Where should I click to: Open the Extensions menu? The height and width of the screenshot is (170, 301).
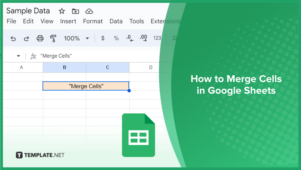click(x=165, y=21)
